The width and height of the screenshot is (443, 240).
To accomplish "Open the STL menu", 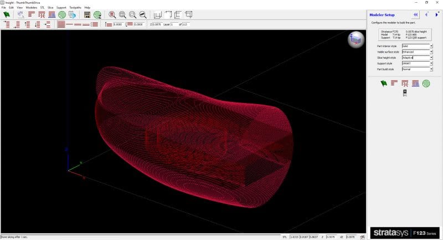I will click(42, 7).
